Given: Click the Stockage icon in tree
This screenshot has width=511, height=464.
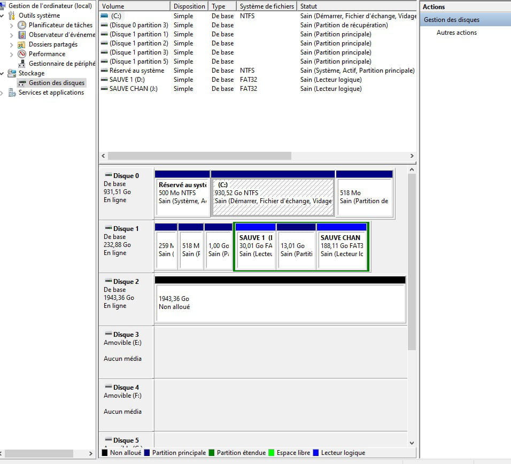Looking at the screenshot, I should 12,73.
